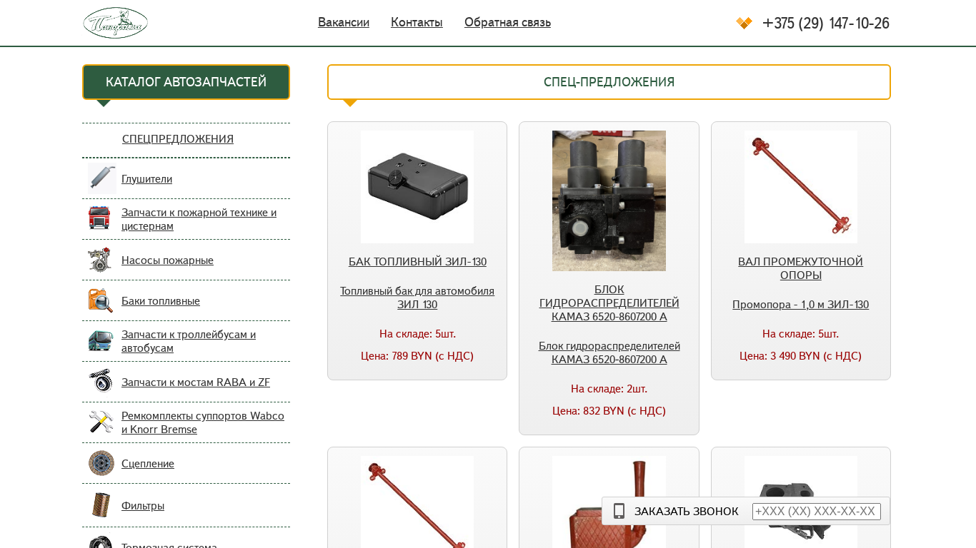
Task: Open Ремкомплекты суппортов Wabco и Knorr Bremse
Action: [203, 422]
